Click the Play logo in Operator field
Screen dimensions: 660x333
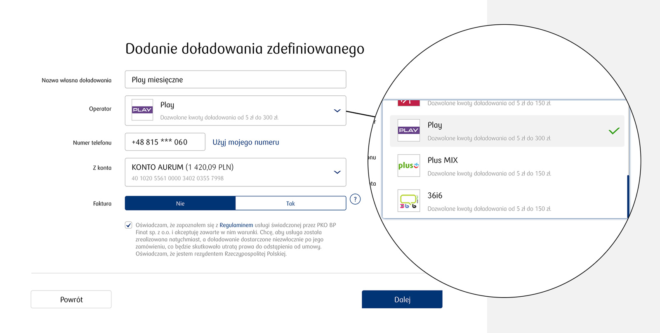(x=142, y=110)
